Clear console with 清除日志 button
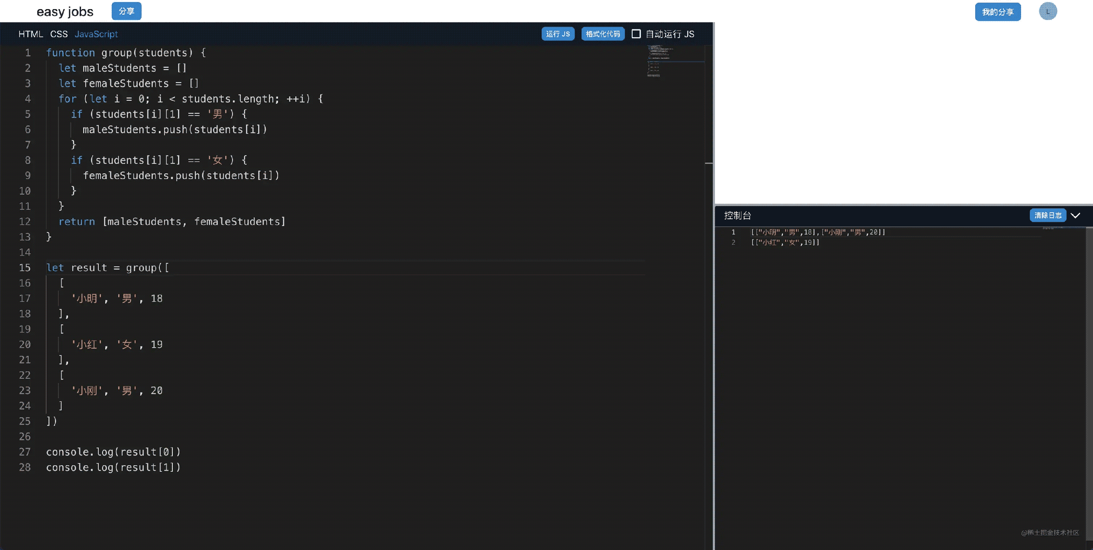This screenshot has height=550, width=1093. pos(1048,215)
